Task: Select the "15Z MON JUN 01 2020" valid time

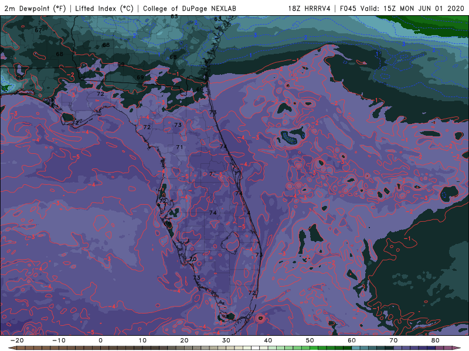Action: pyautogui.click(x=423, y=8)
